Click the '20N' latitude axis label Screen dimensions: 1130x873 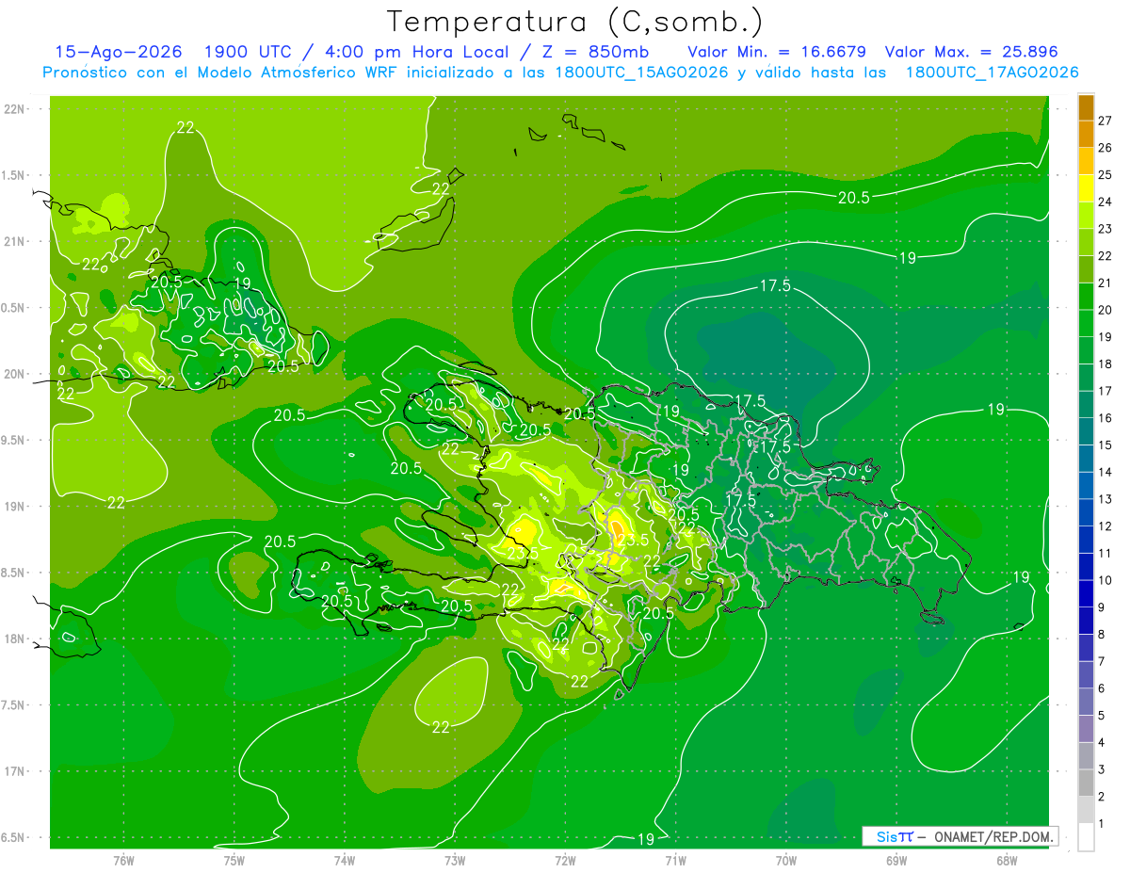15,374
